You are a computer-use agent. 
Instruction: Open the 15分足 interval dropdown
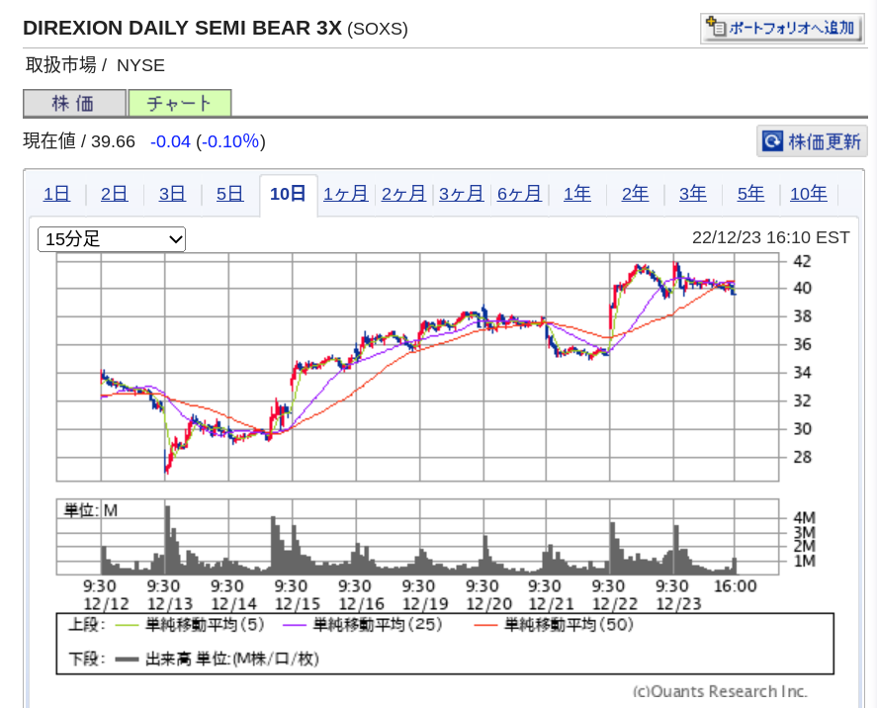coord(112,239)
